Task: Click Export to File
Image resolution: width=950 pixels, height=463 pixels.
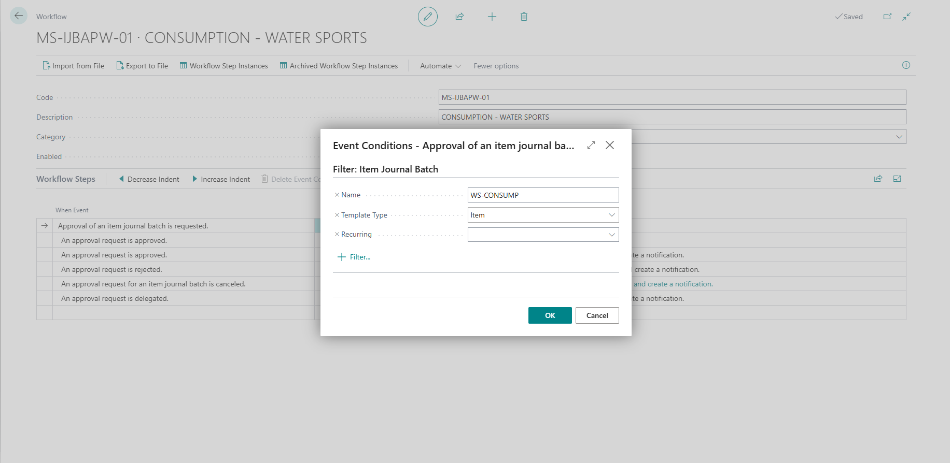Action: pos(142,66)
